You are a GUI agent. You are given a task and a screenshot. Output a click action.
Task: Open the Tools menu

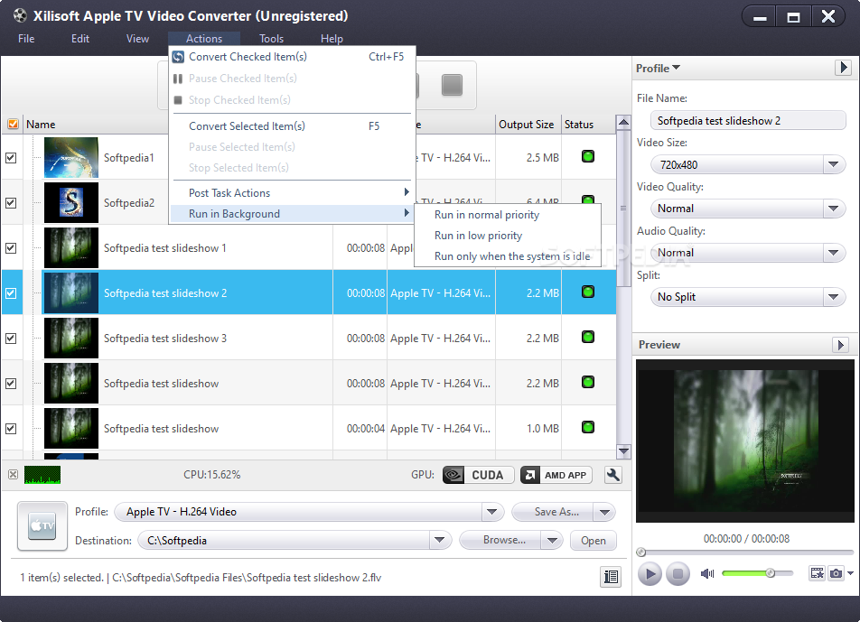point(272,38)
